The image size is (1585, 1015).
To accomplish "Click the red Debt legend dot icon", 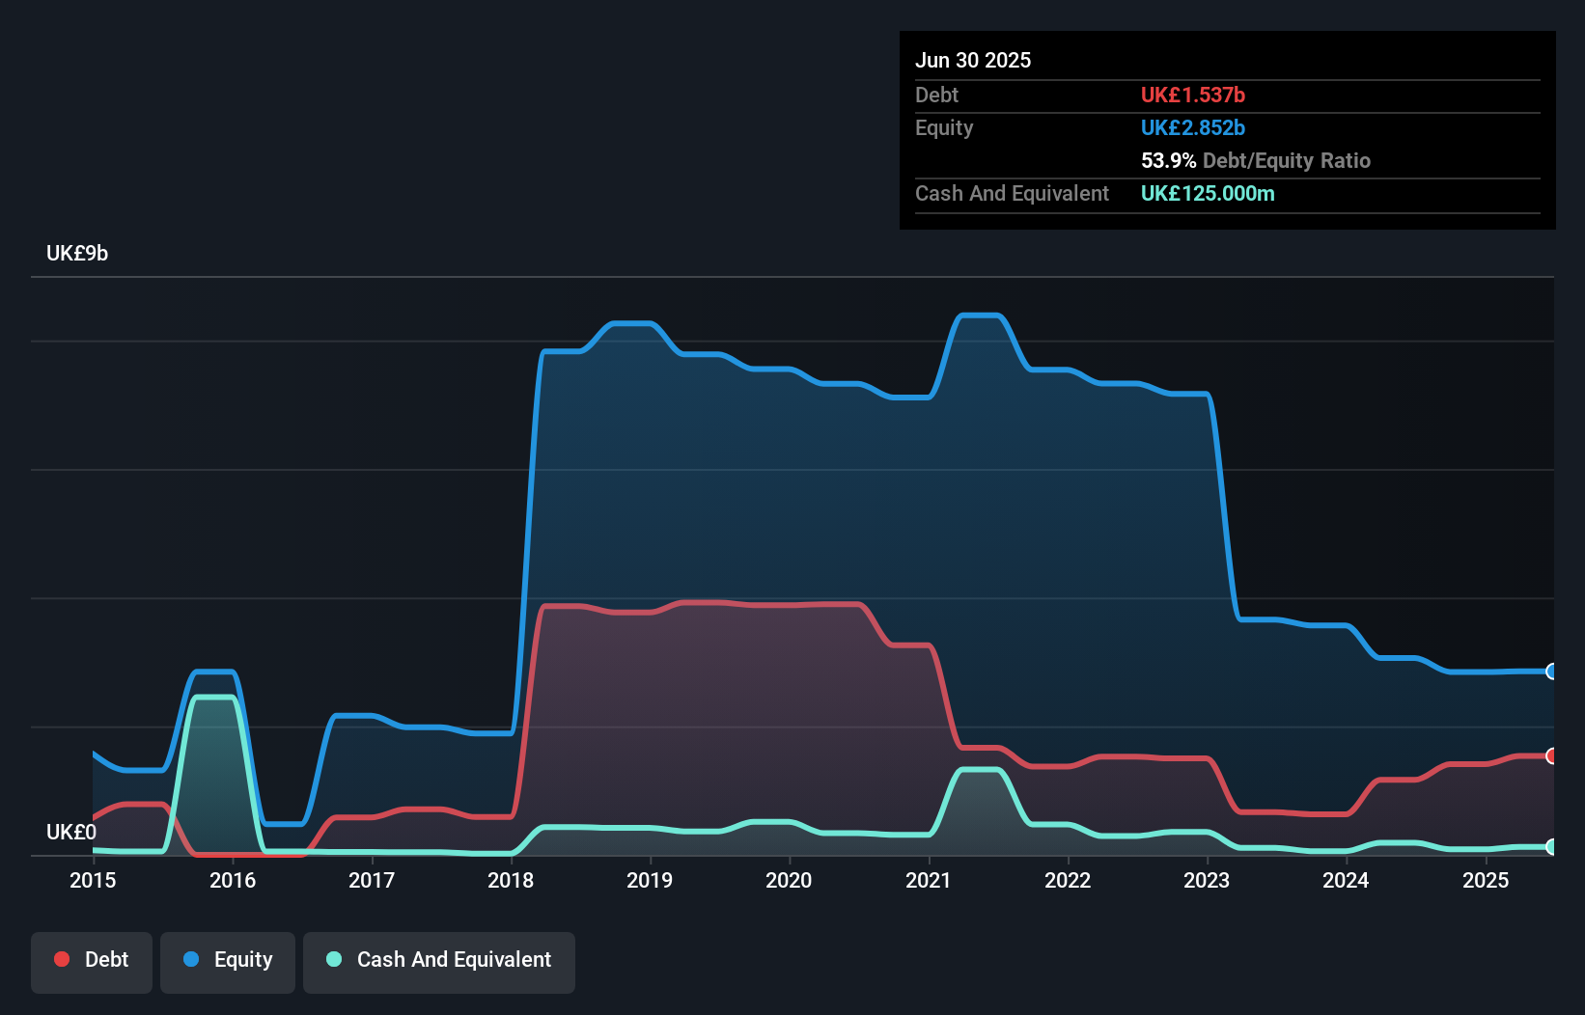I will [x=61, y=959].
